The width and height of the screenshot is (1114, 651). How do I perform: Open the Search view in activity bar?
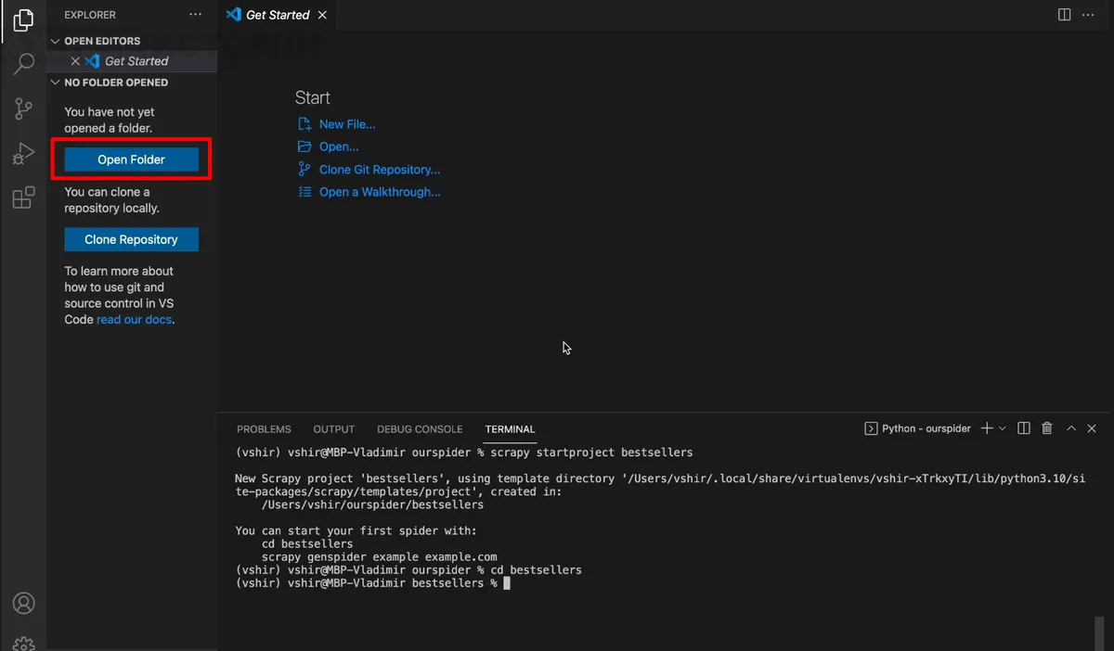23,64
